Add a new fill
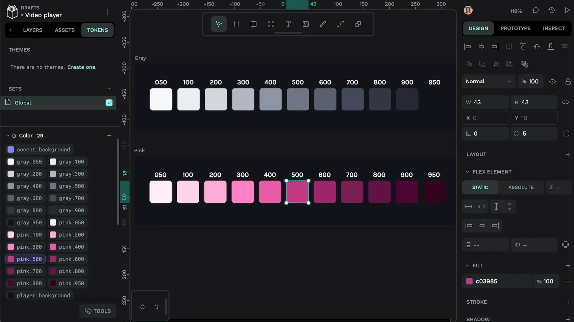 point(568,266)
